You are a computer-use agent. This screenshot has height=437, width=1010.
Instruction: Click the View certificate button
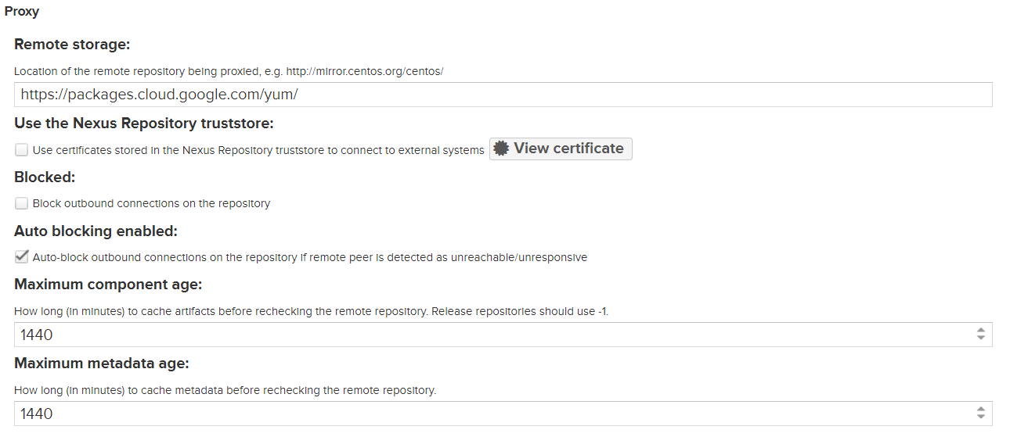561,149
